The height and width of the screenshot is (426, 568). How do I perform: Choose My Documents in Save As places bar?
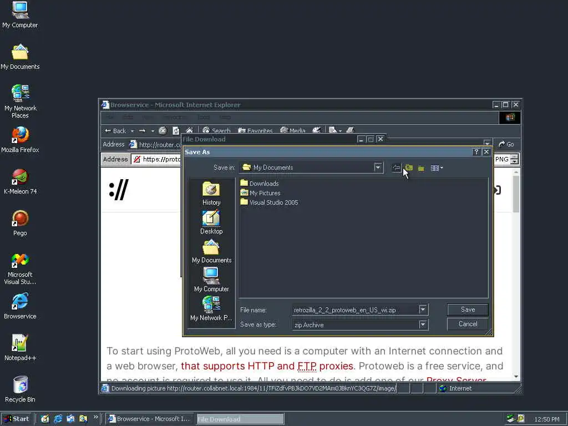point(211,251)
